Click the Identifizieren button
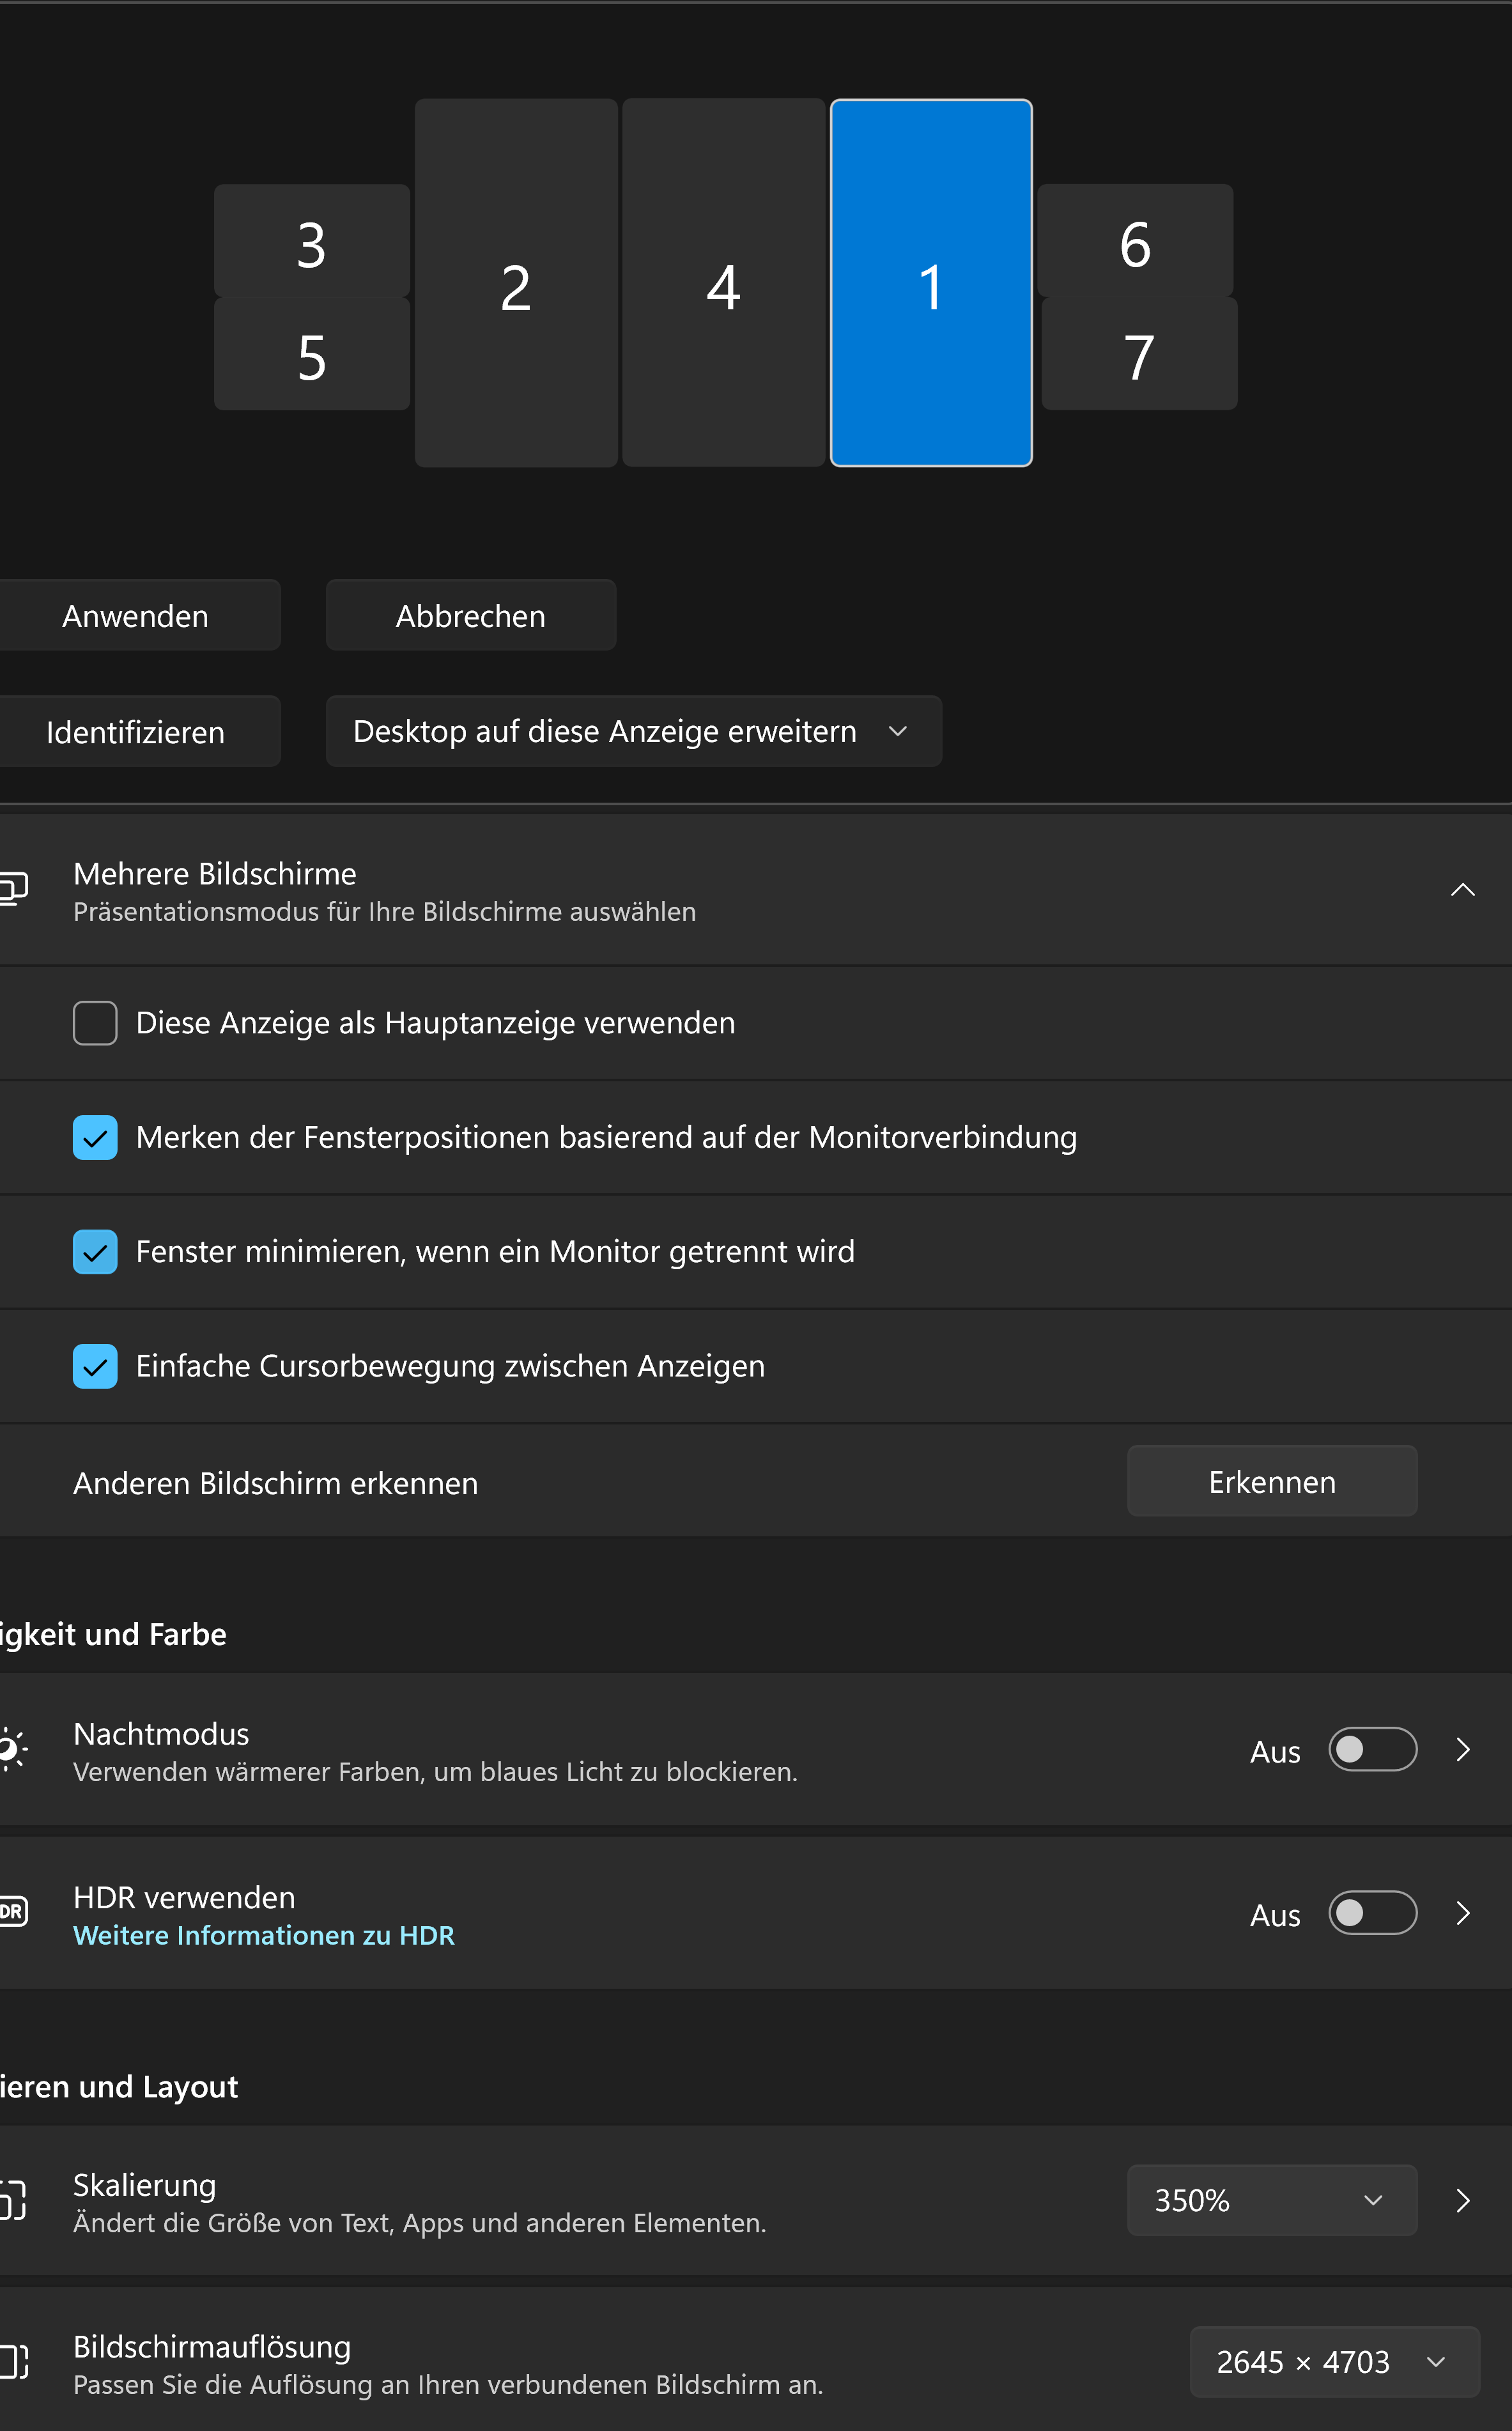 point(135,732)
